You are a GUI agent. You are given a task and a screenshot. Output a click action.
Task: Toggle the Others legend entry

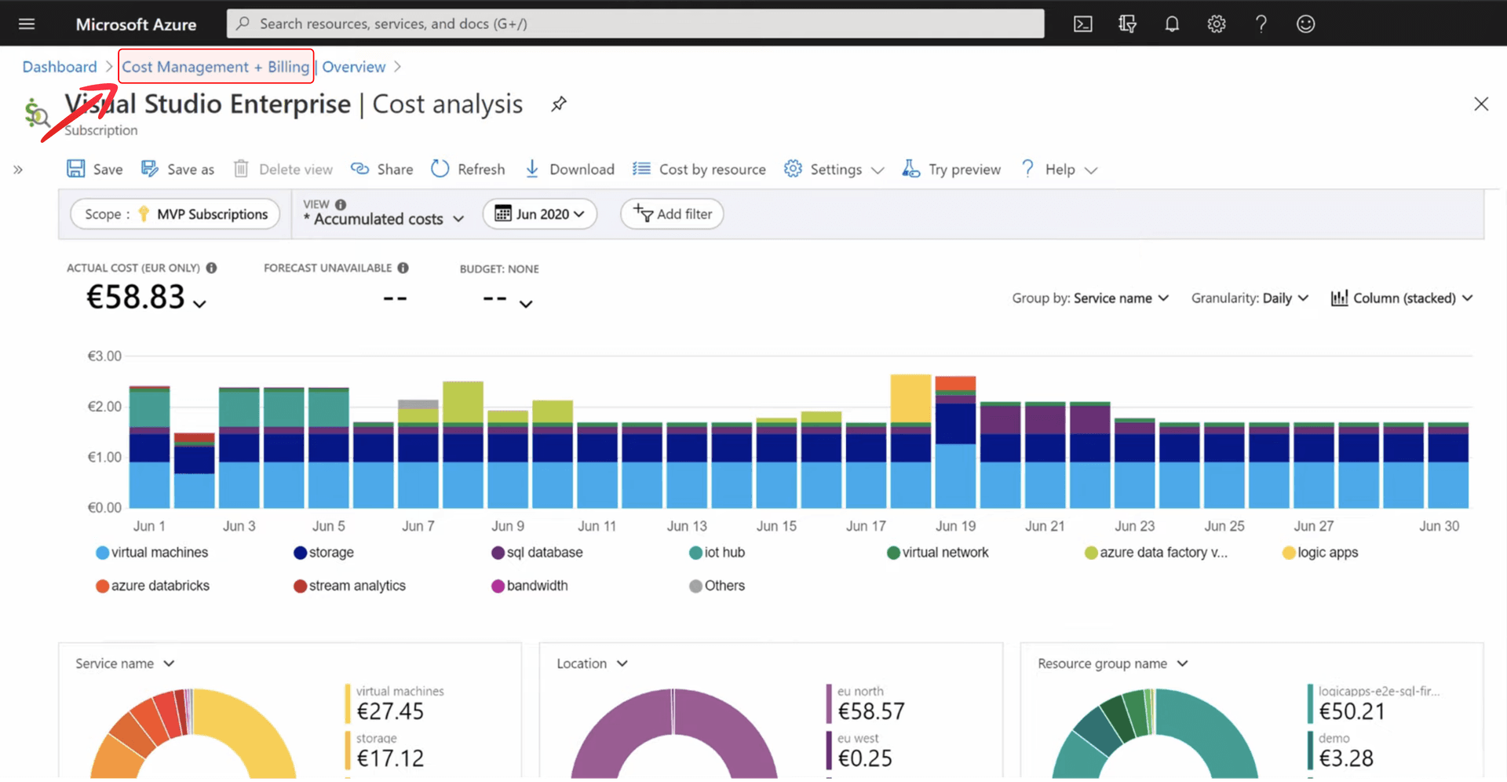717,586
